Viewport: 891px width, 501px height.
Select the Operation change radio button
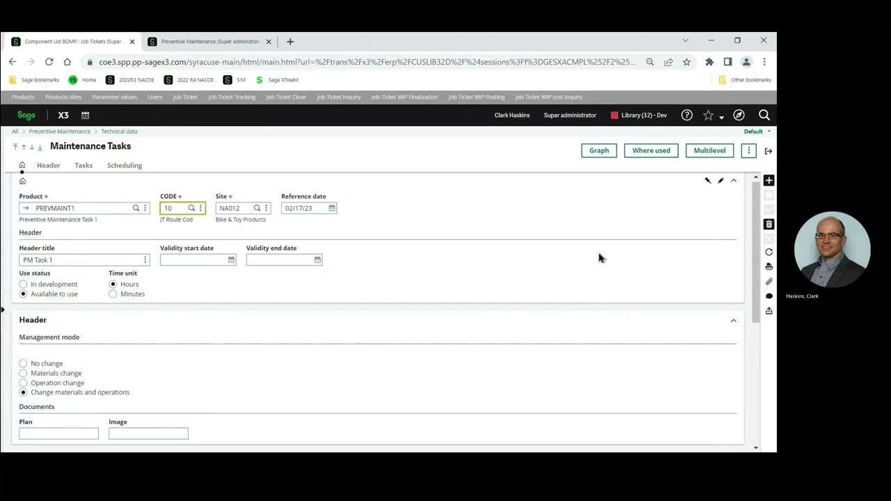coord(23,383)
